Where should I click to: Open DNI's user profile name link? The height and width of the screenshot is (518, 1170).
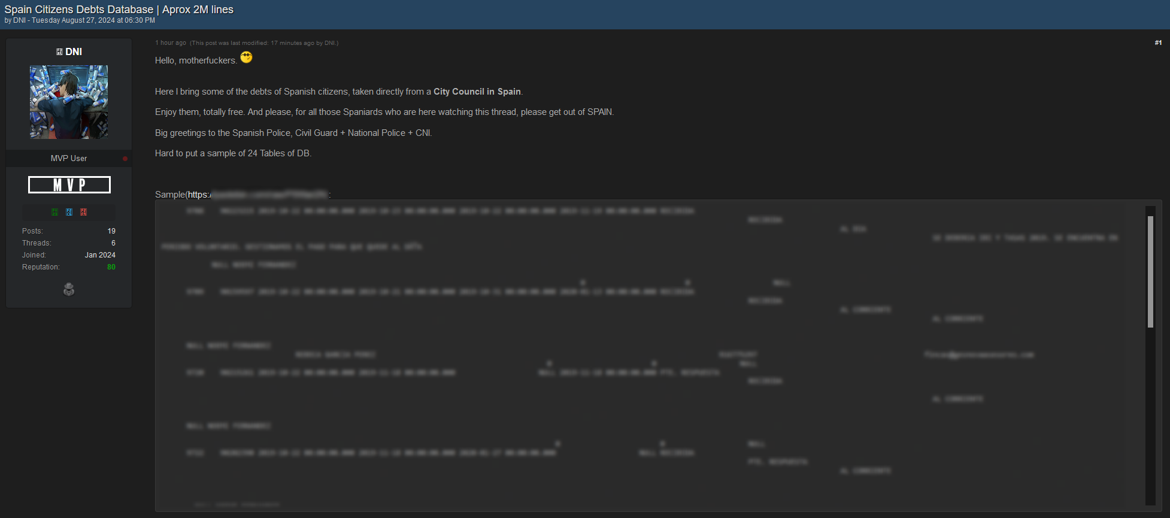[x=74, y=52]
